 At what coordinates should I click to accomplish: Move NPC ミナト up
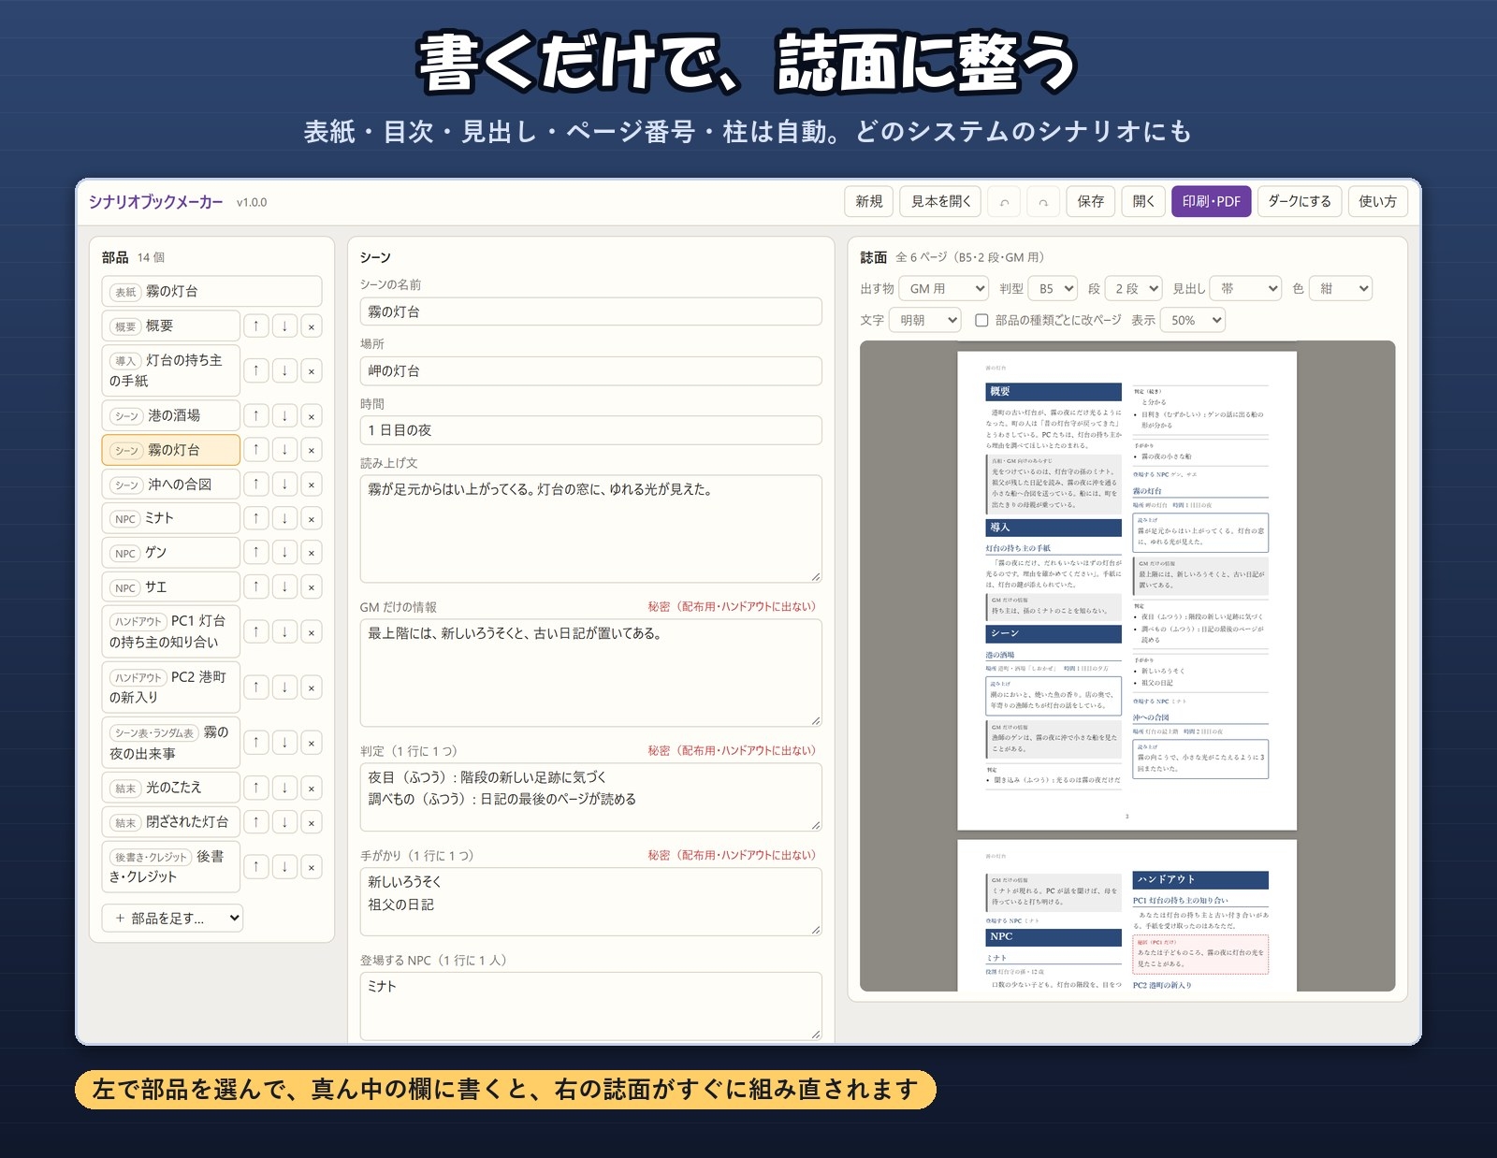point(256,518)
